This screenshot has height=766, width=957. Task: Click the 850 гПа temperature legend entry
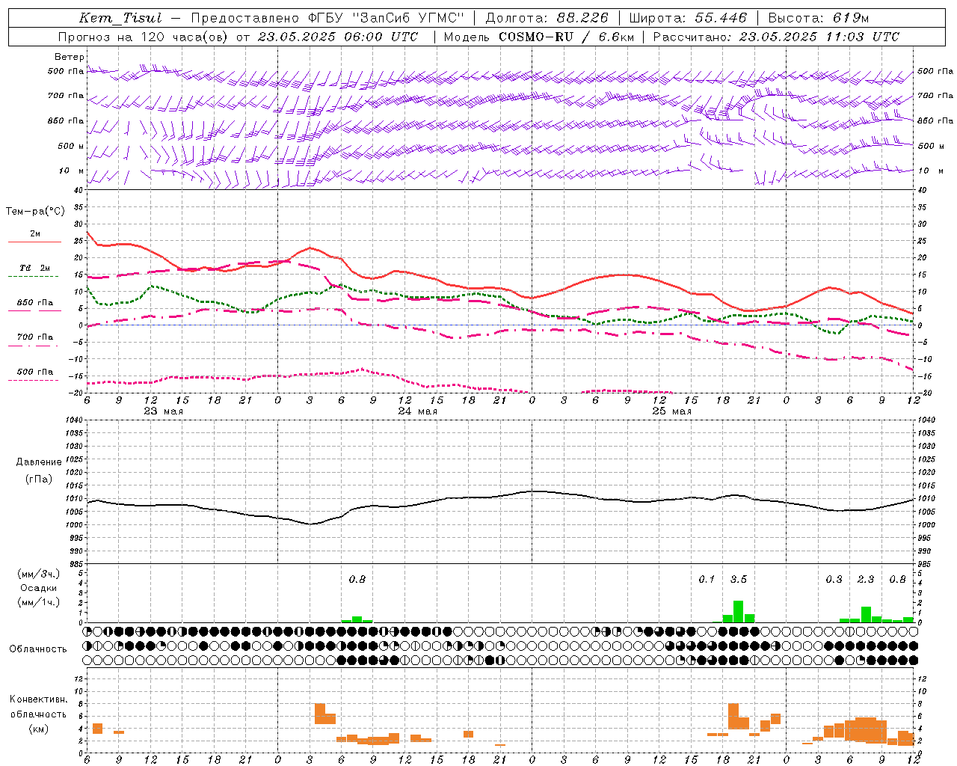point(35,303)
